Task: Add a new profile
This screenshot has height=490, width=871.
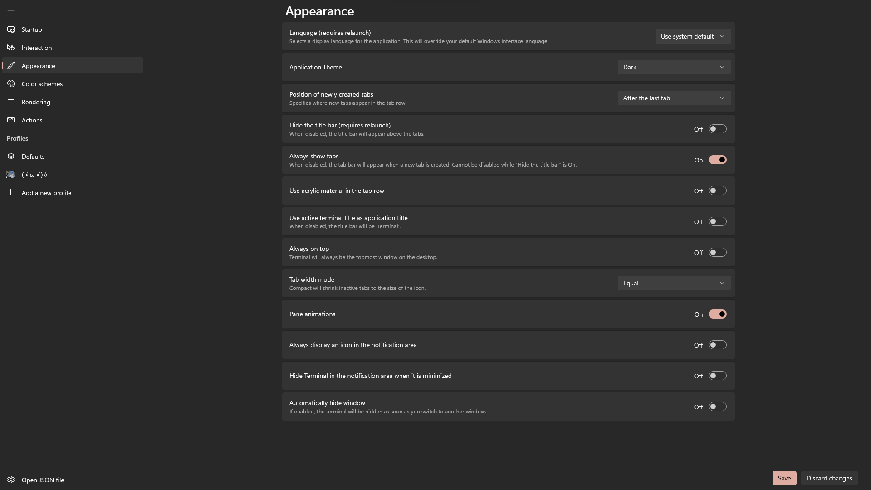Action: tap(46, 192)
